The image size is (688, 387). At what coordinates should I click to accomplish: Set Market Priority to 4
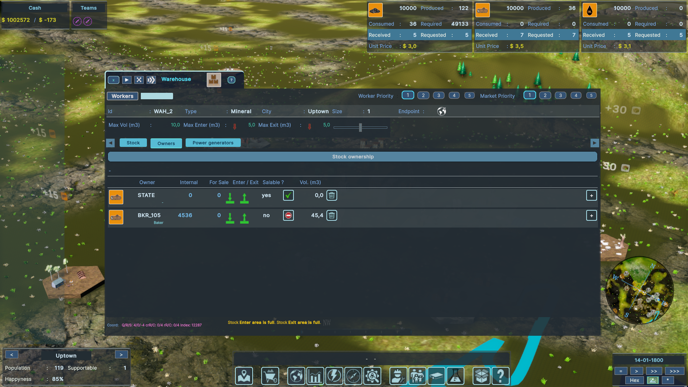tap(576, 95)
